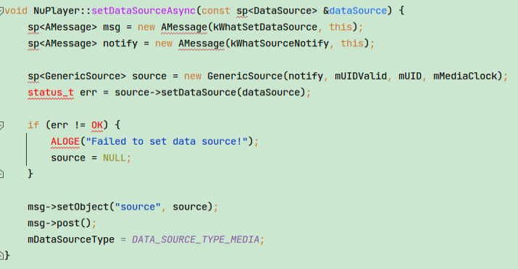The image size is (518, 269).
Task: Click the NULL keyword
Action: [114, 158]
